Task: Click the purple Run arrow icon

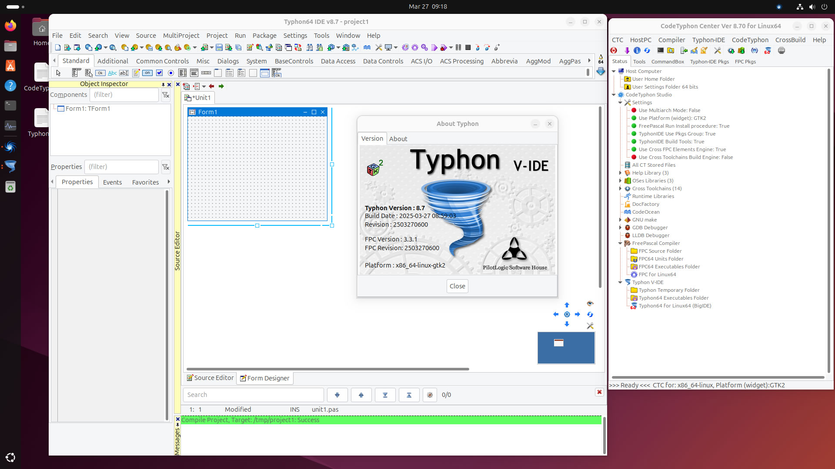Action: pos(434,47)
